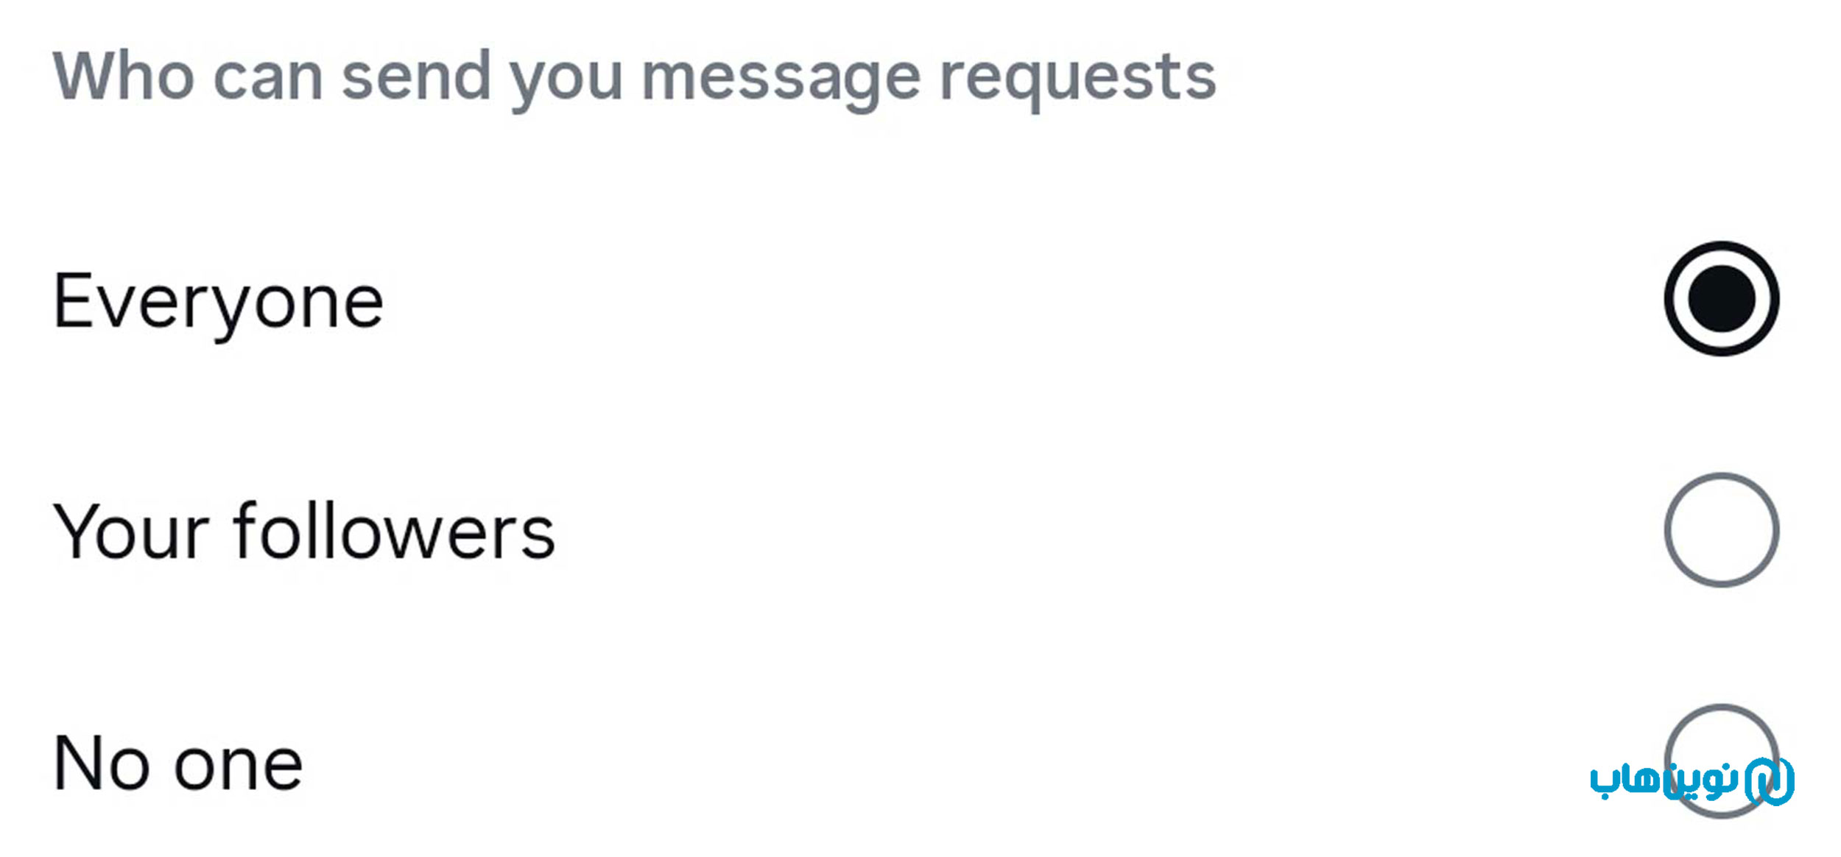The image size is (1841, 857).
Task: Allow message requests from everyone
Action: pyautogui.click(x=1722, y=299)
